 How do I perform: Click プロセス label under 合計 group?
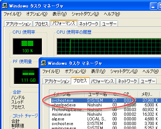tap(18, 107)
